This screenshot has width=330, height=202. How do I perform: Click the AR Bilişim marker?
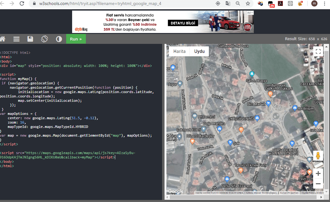(295, 108)
